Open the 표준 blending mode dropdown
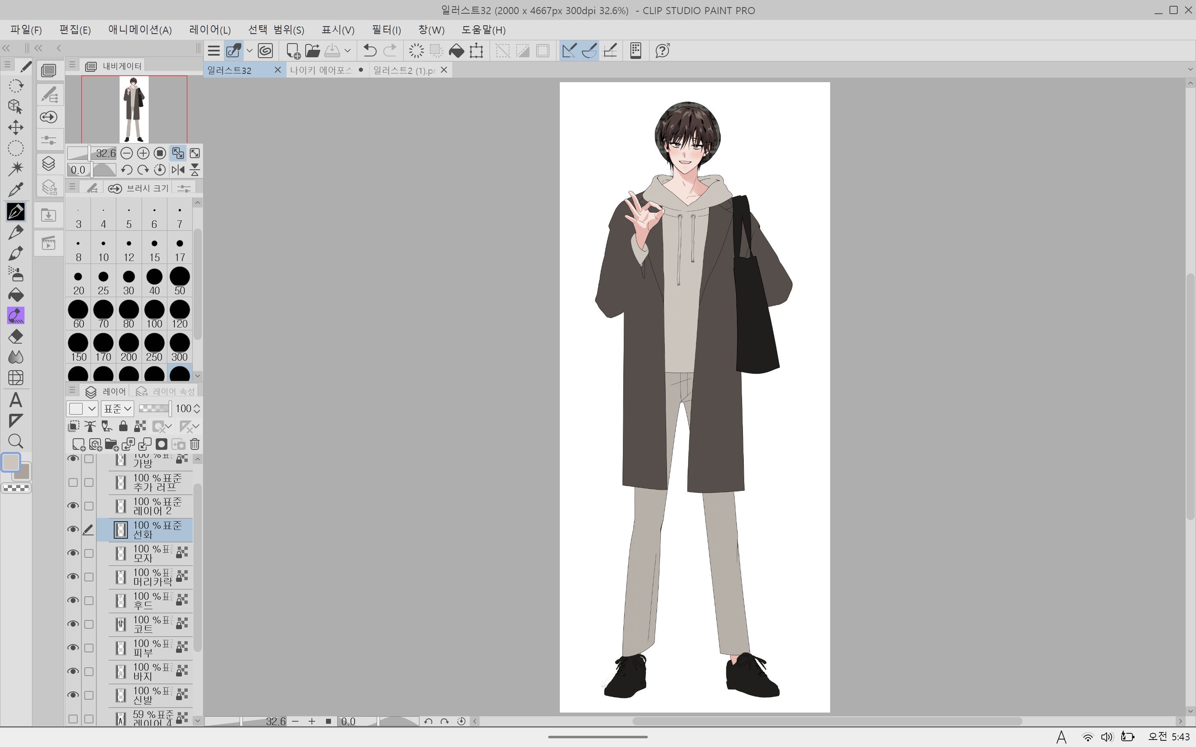The width and height of the screenshot is (1196, 747). tap(118, 409)
